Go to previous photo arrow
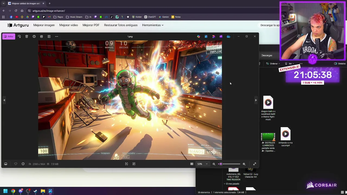347x195 pixels. (x=4, y=100)
